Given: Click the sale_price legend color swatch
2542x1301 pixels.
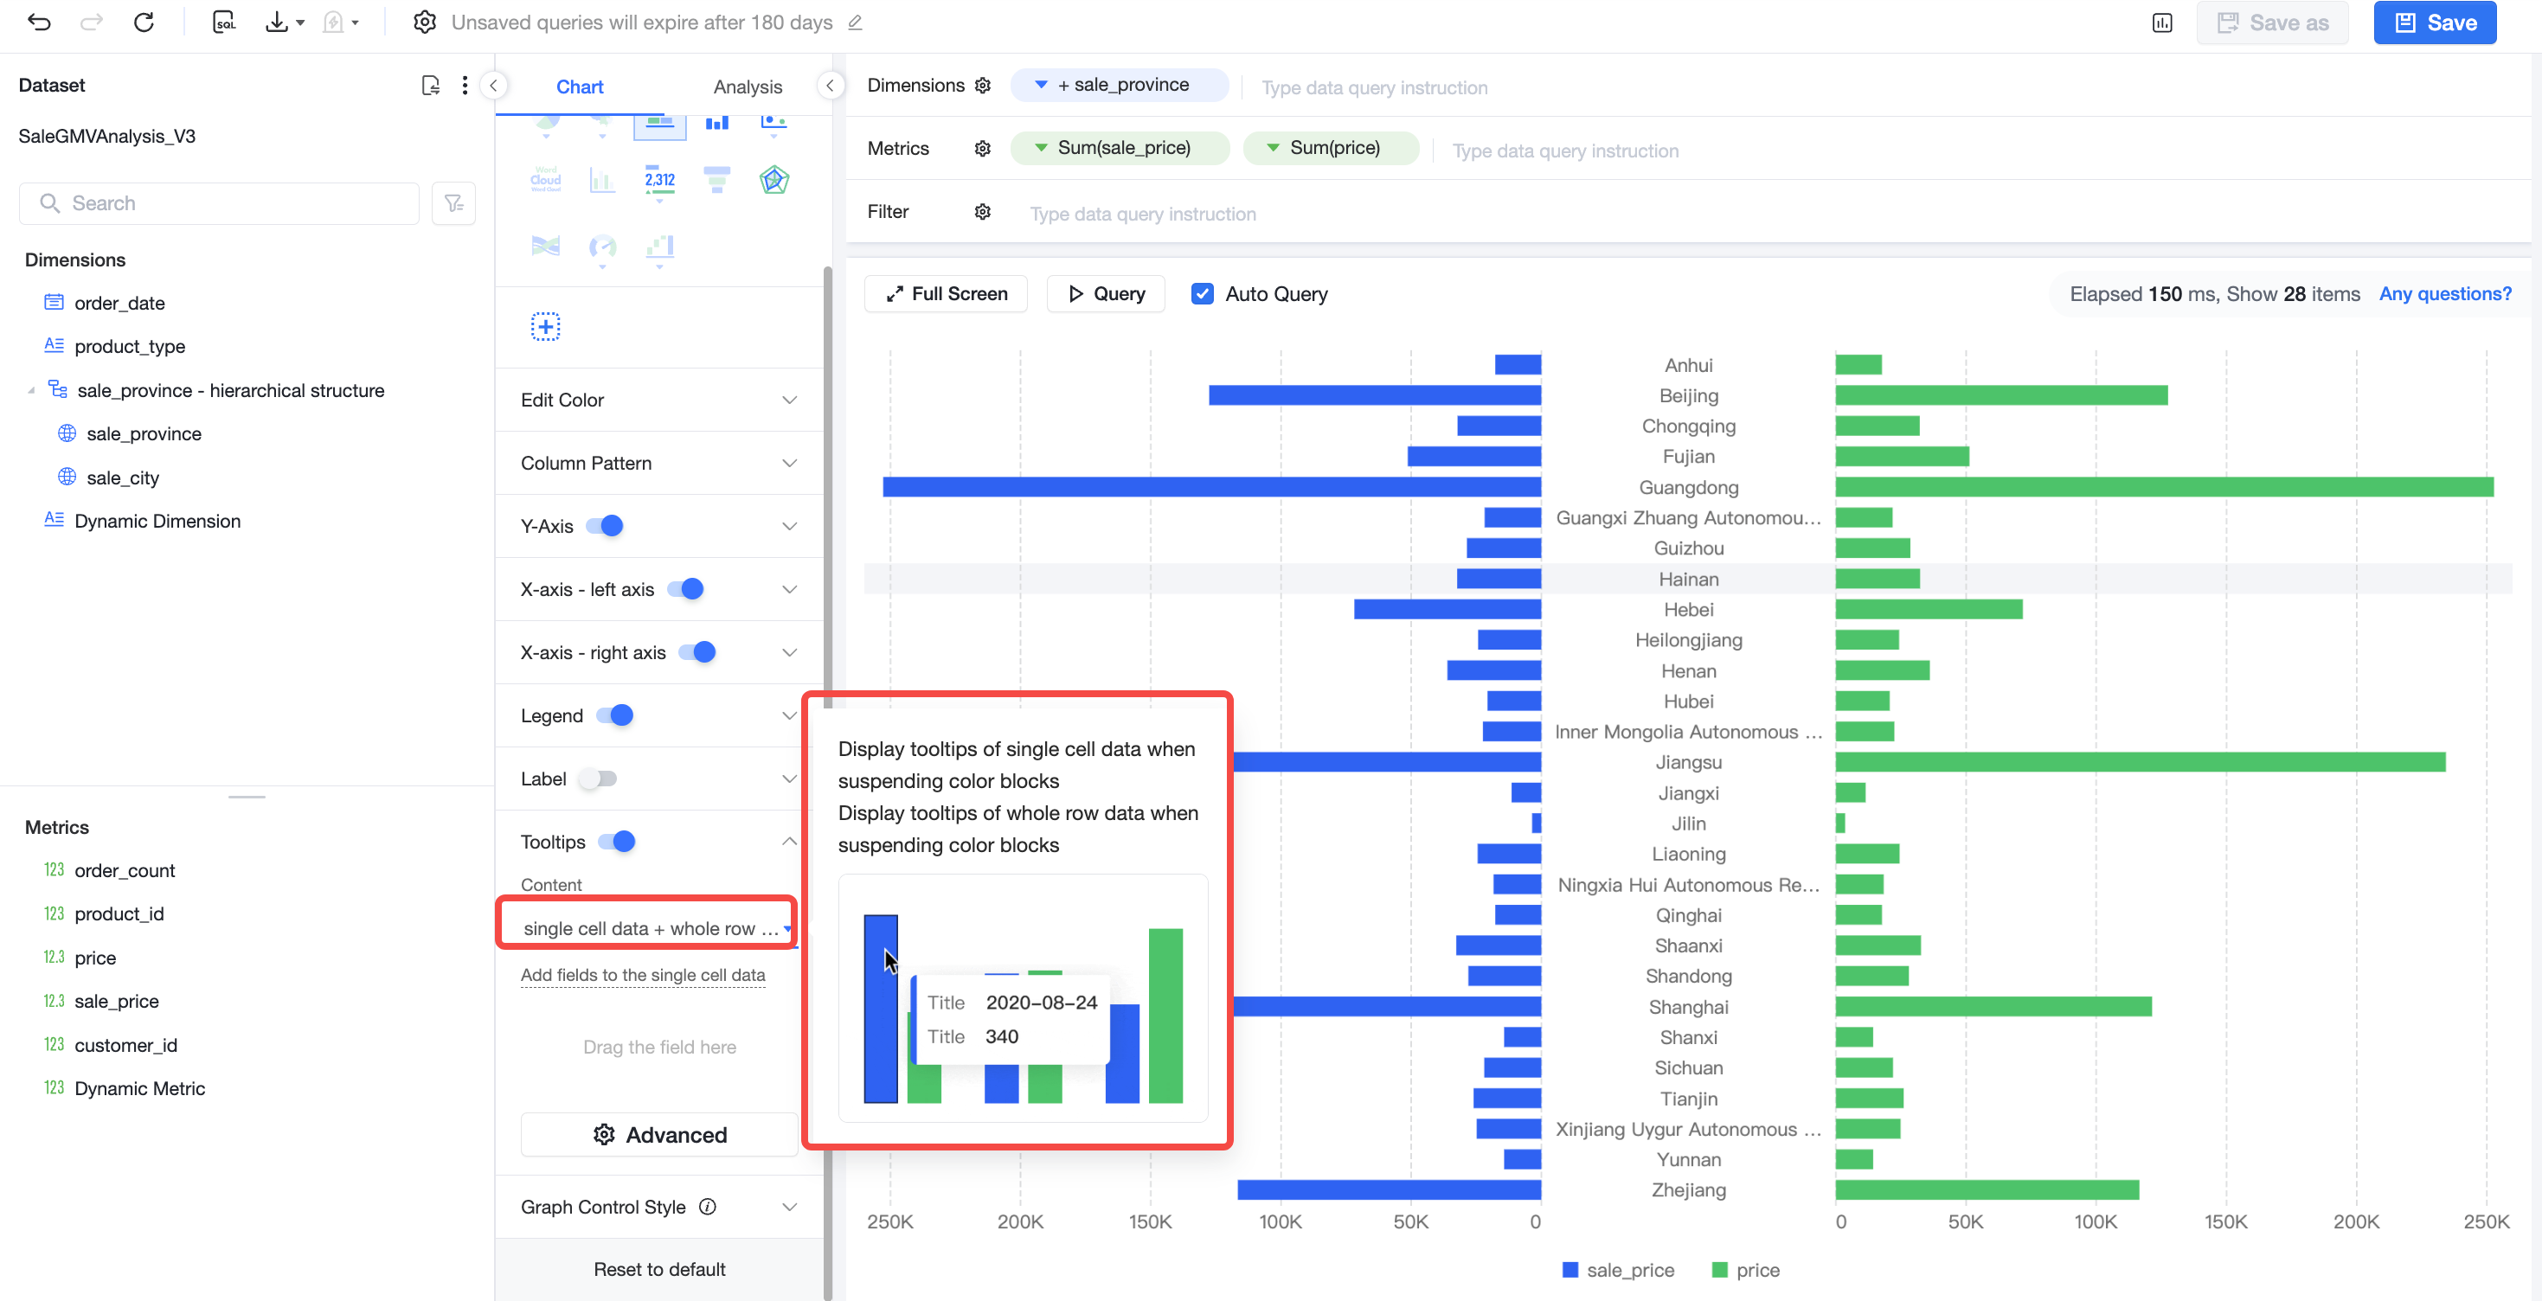Looking at the screenshot, I should 1570,1271.
